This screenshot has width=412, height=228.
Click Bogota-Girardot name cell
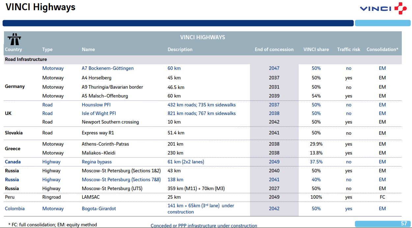99,209
